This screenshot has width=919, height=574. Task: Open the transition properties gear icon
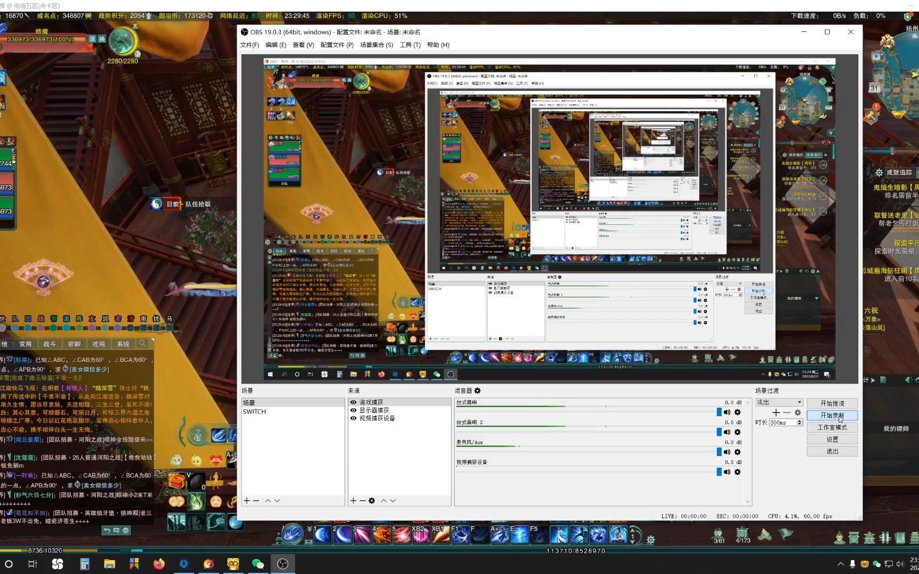798,413
